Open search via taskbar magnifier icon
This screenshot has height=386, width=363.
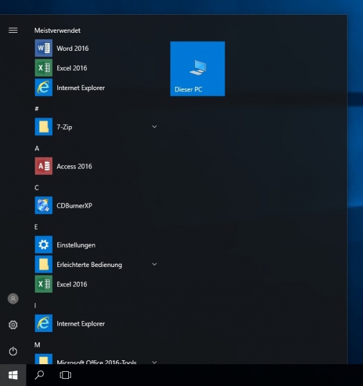39,375
